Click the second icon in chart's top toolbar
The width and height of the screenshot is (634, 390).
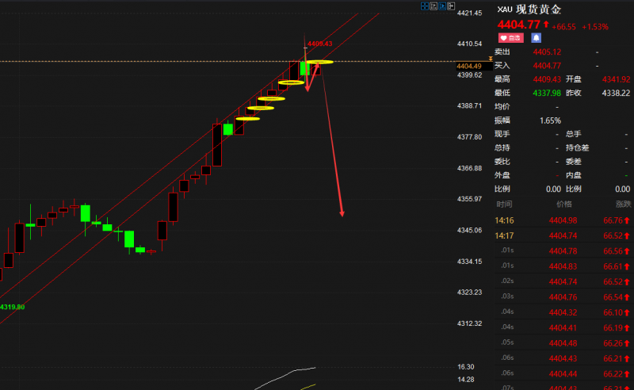(434, 6)
